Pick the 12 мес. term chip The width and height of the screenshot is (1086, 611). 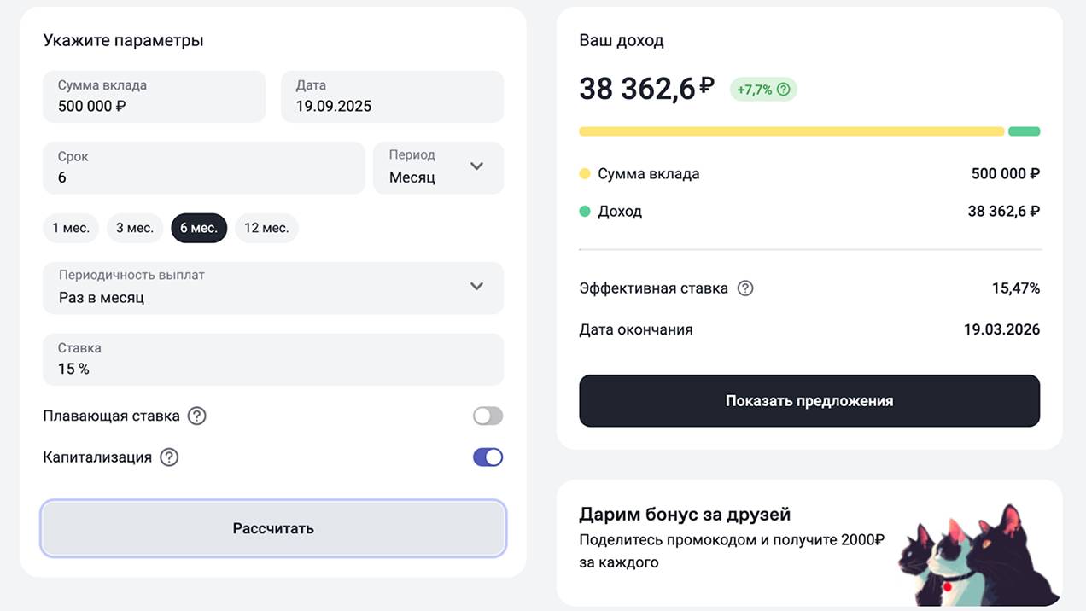tap(266, 228)
